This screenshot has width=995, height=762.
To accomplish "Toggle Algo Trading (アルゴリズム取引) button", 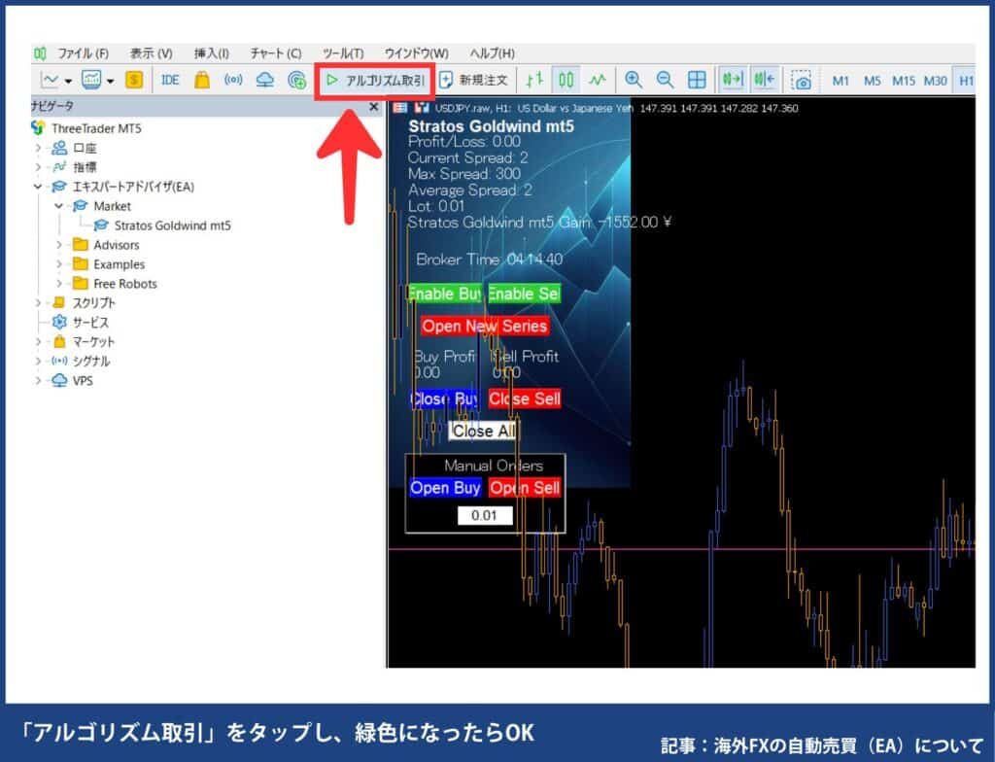I will (x=375, y=80).
